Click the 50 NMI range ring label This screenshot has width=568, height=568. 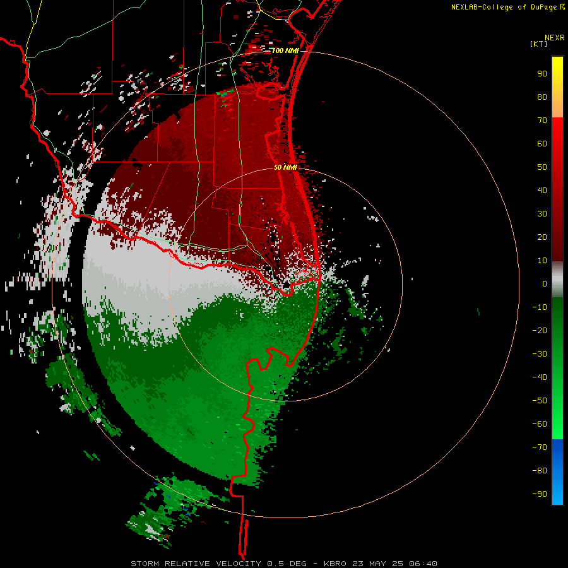pos(285,167)
